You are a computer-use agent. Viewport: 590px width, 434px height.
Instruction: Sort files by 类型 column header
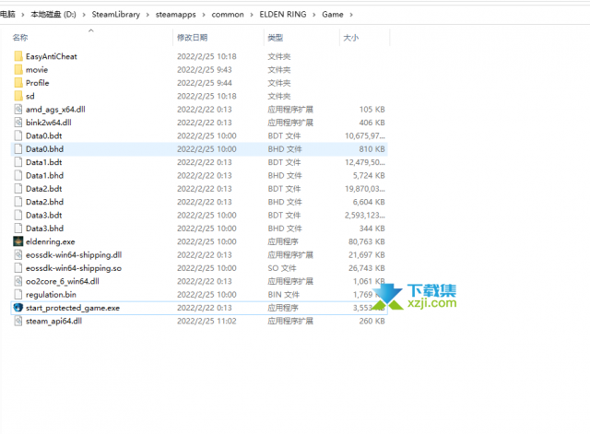[275, 38]
